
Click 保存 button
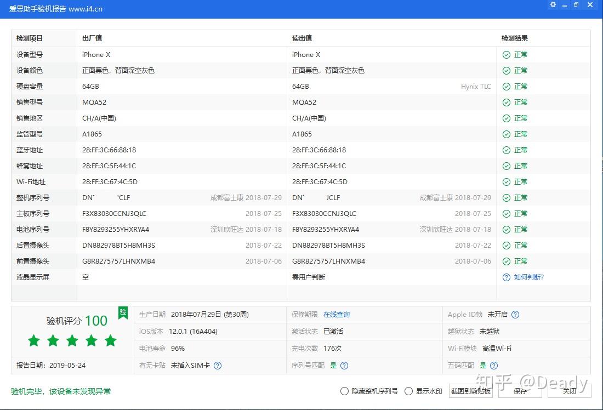pyautogui.click(x=520, y=391)
